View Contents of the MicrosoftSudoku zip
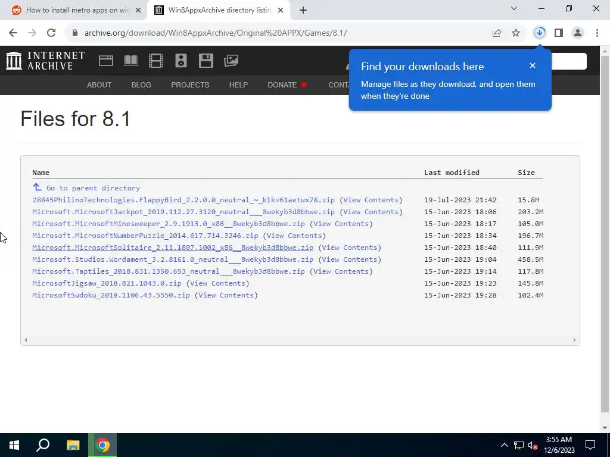Viewport: 610px width, 457px height. (226, 295)
